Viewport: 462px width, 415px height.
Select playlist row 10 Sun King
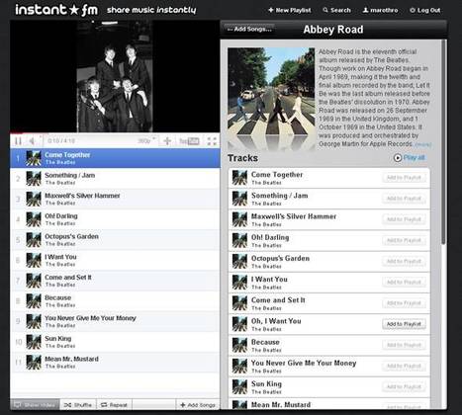point(115,342)
